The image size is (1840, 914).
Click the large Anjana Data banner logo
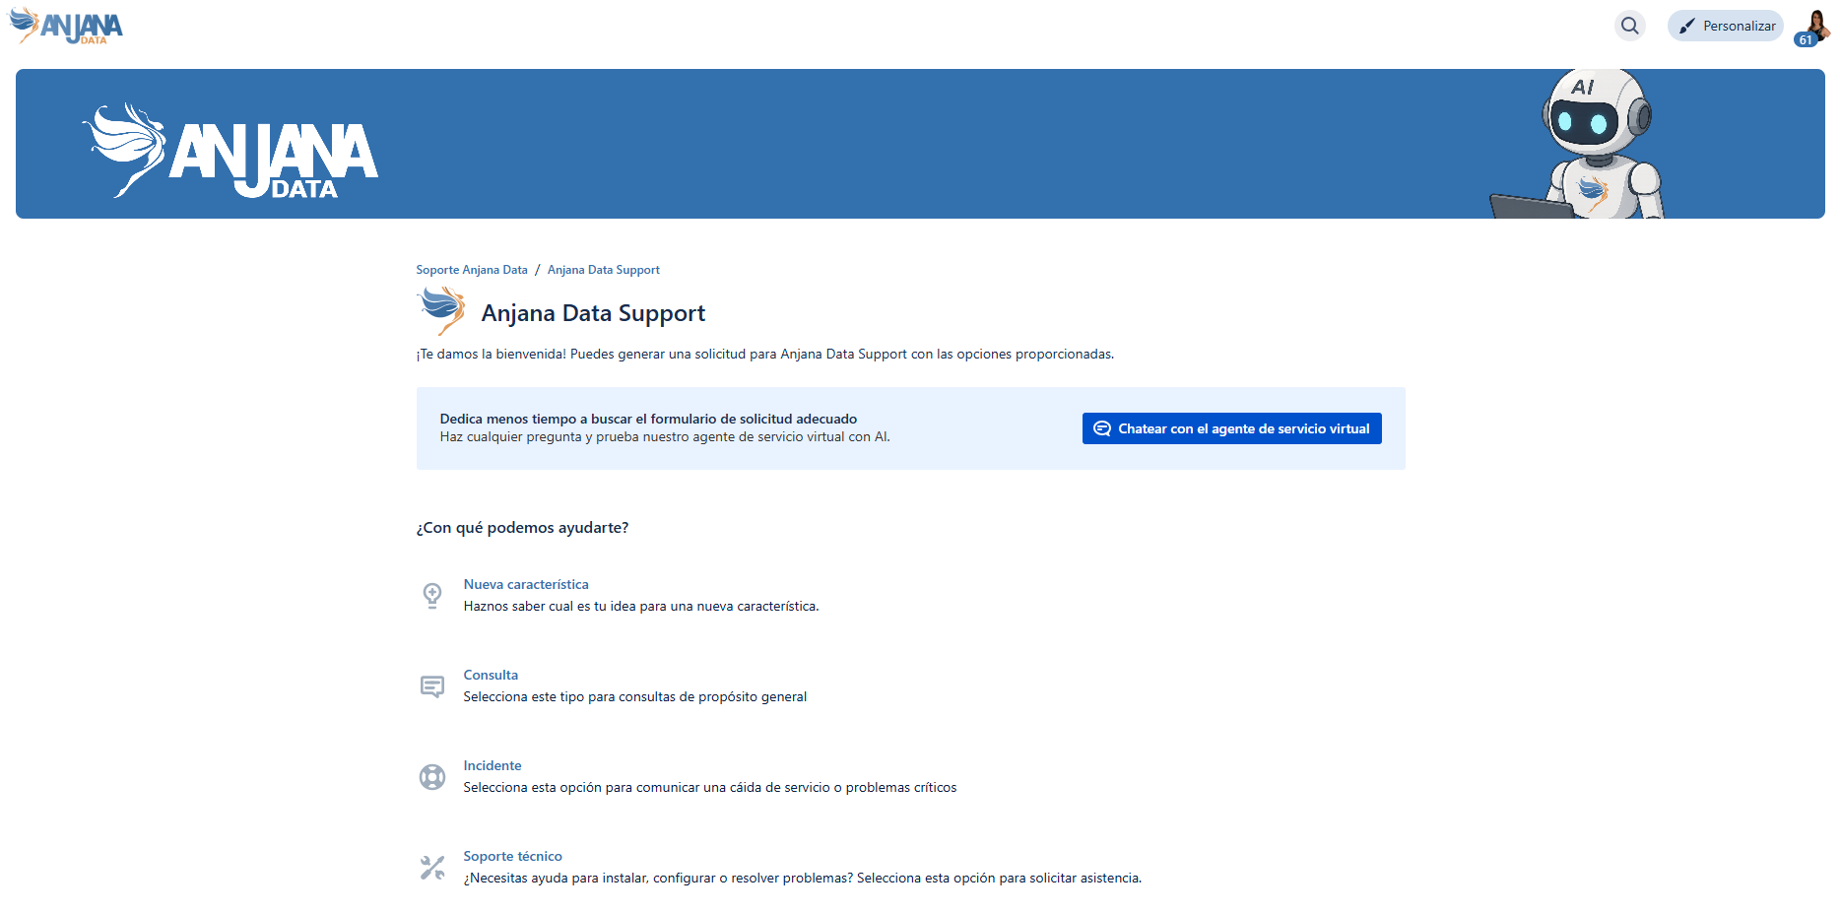tap(230, 152)
